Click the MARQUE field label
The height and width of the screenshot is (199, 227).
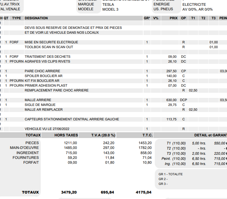pos(86,4)
